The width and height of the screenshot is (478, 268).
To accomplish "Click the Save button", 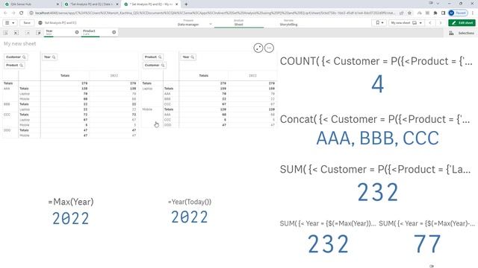I will (27, 23).
